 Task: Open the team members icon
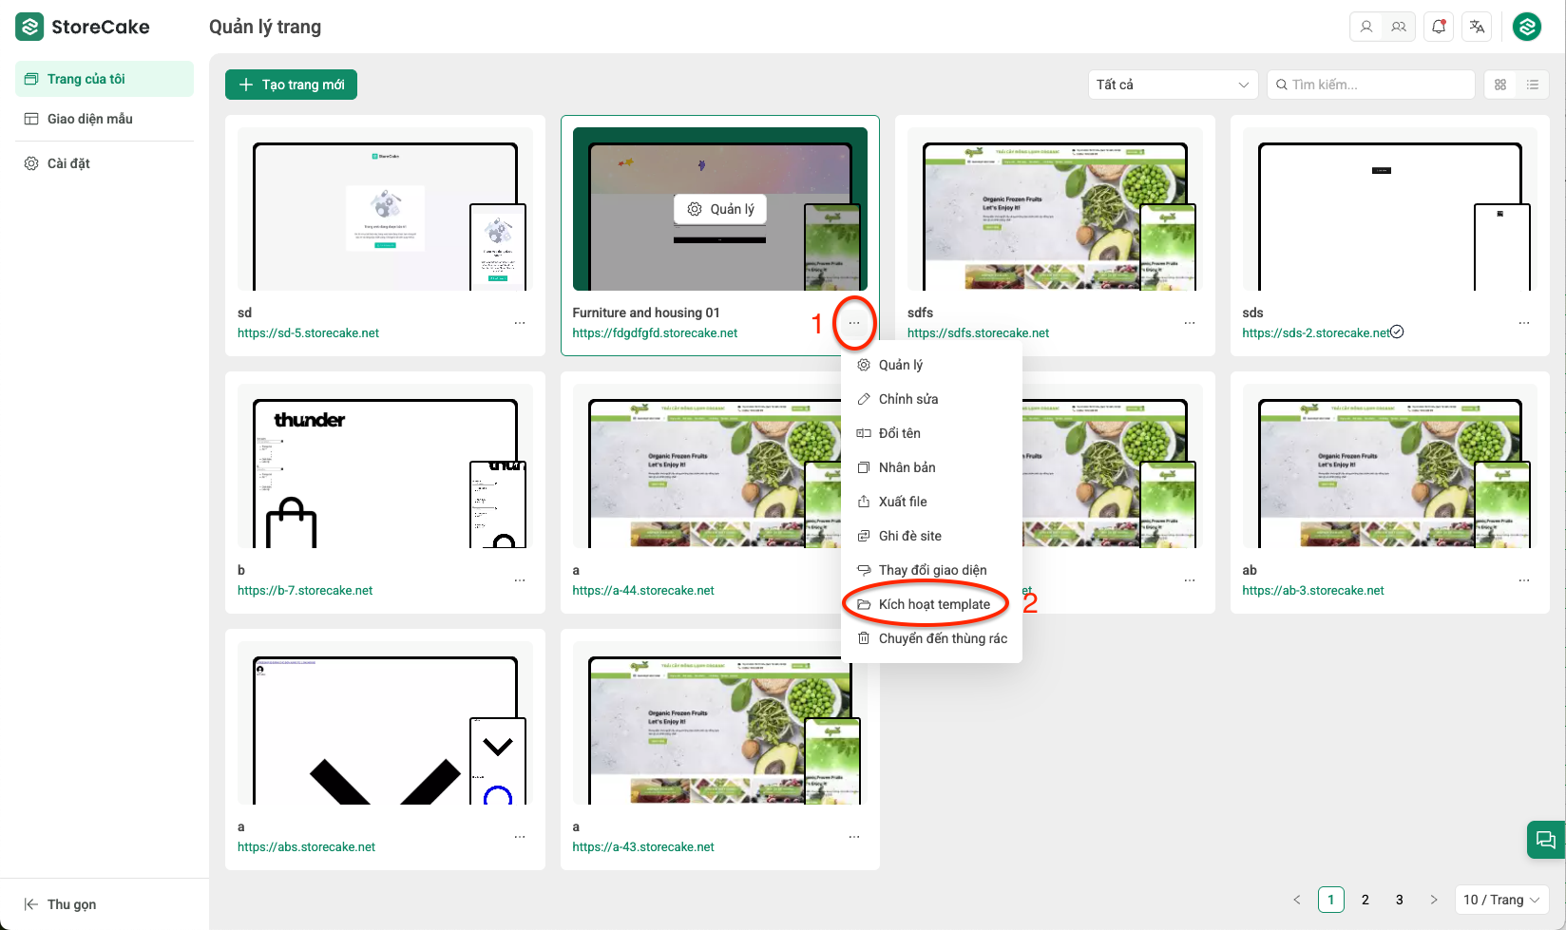pyautogui.click(x=1399, y=27)
